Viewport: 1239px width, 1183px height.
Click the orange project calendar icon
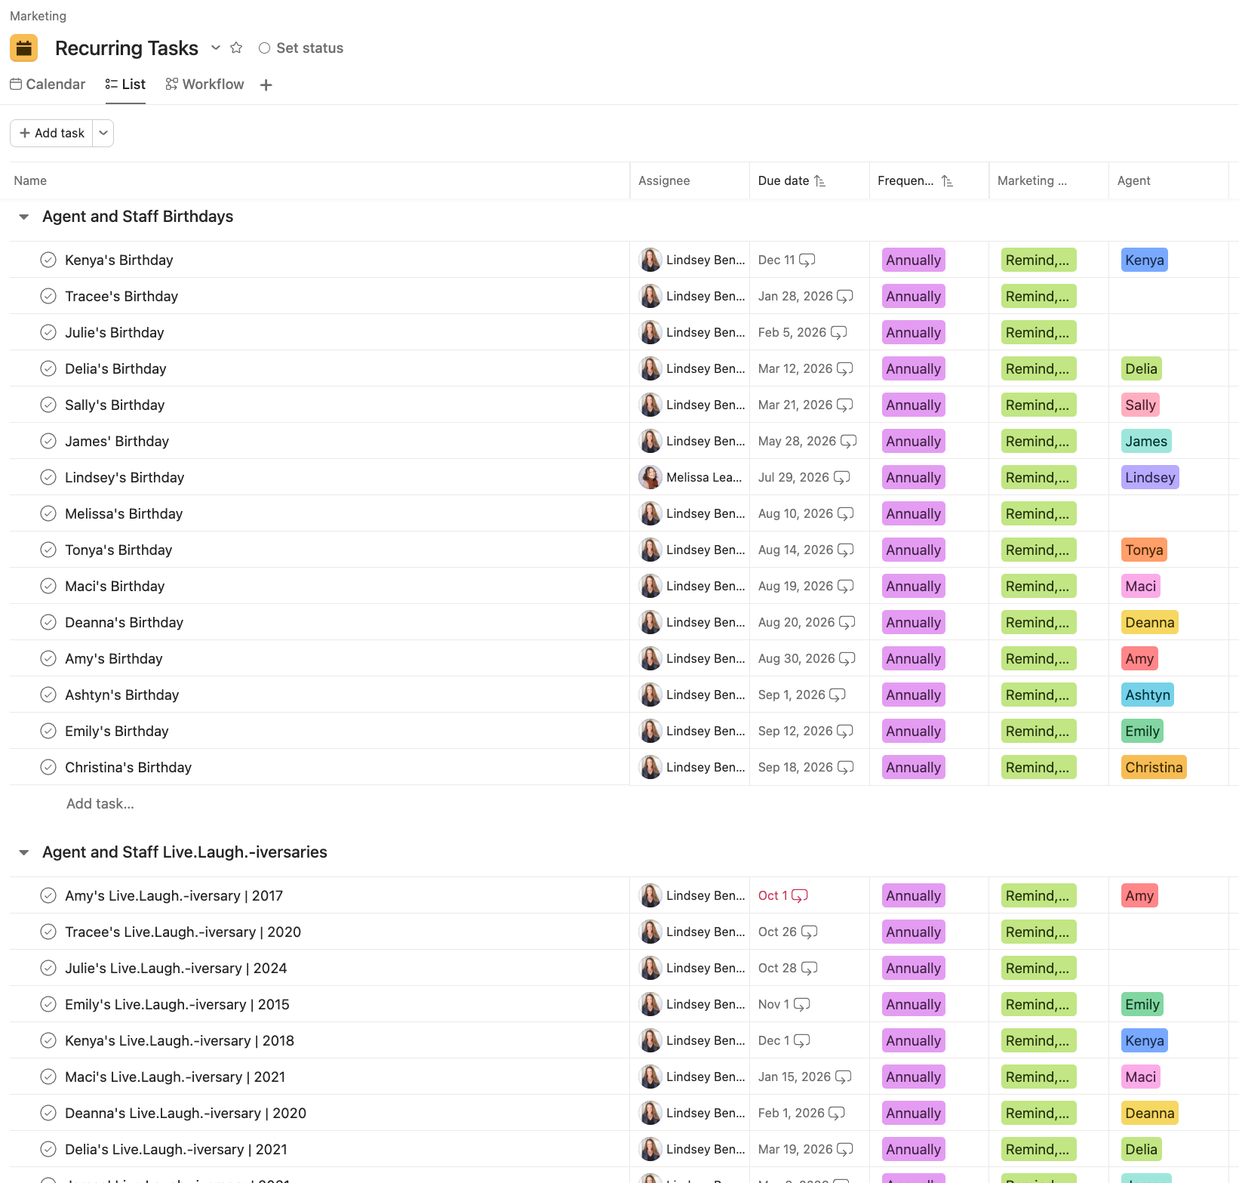click(23, 48)
